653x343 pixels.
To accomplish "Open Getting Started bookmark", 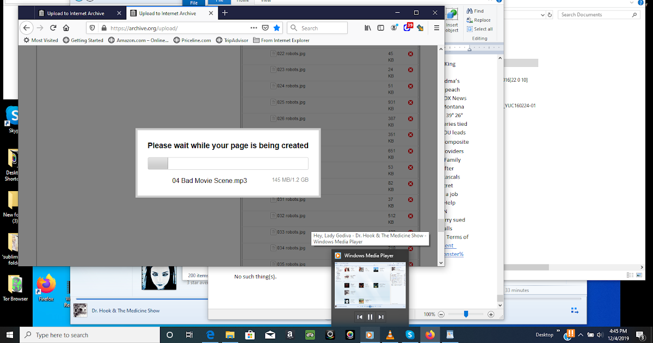I will click(x=83, y=40).
